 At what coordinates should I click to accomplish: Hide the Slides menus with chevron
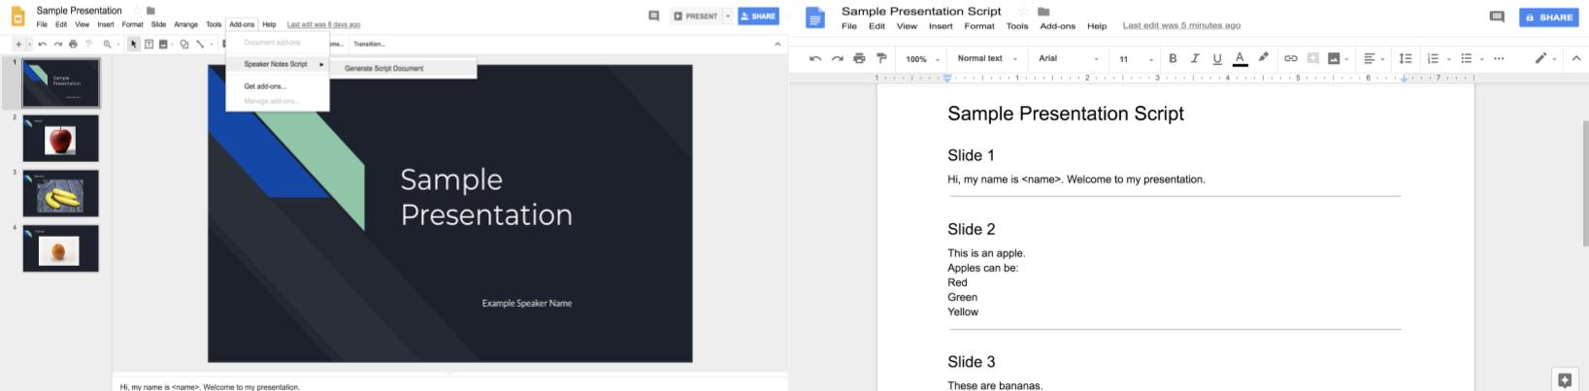point(777,44)
